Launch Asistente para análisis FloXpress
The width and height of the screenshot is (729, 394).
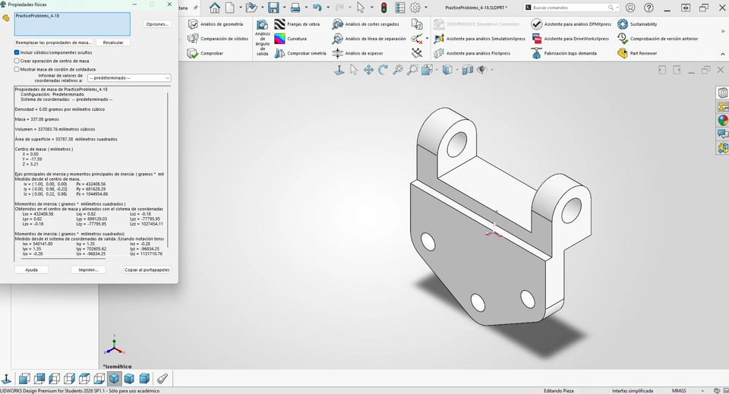coord(472,53)
